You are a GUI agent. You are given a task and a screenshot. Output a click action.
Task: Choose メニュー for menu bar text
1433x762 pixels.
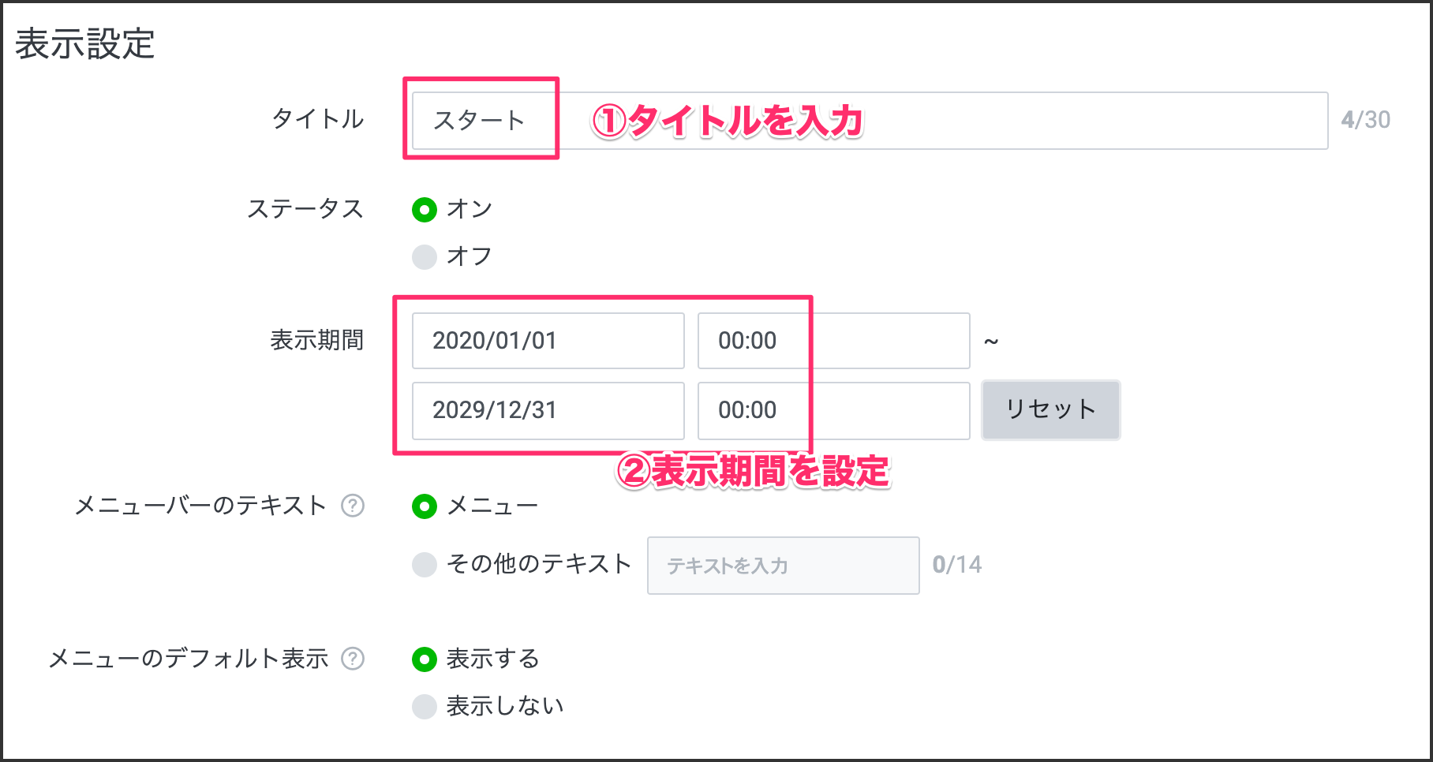pos(425,506)
